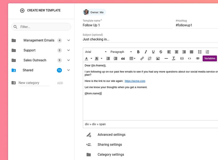Justify the text
Screen dimensions: 218x160
(192, 52)
